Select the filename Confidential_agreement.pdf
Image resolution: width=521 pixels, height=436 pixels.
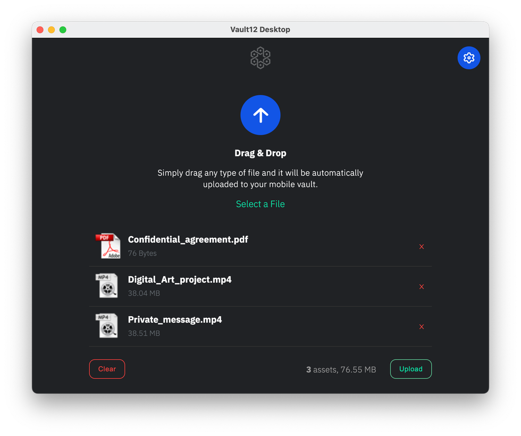click(x=188, y=240)
